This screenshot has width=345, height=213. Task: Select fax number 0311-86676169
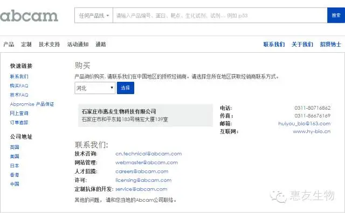(313, 116)
